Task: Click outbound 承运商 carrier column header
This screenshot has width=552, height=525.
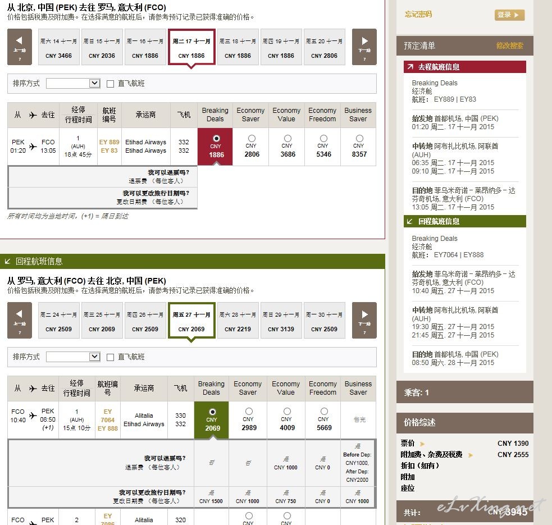Action: (146, 115)
